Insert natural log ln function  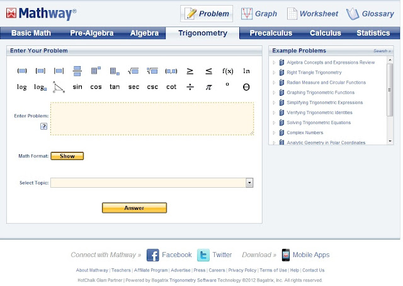(x=246, y=71)
